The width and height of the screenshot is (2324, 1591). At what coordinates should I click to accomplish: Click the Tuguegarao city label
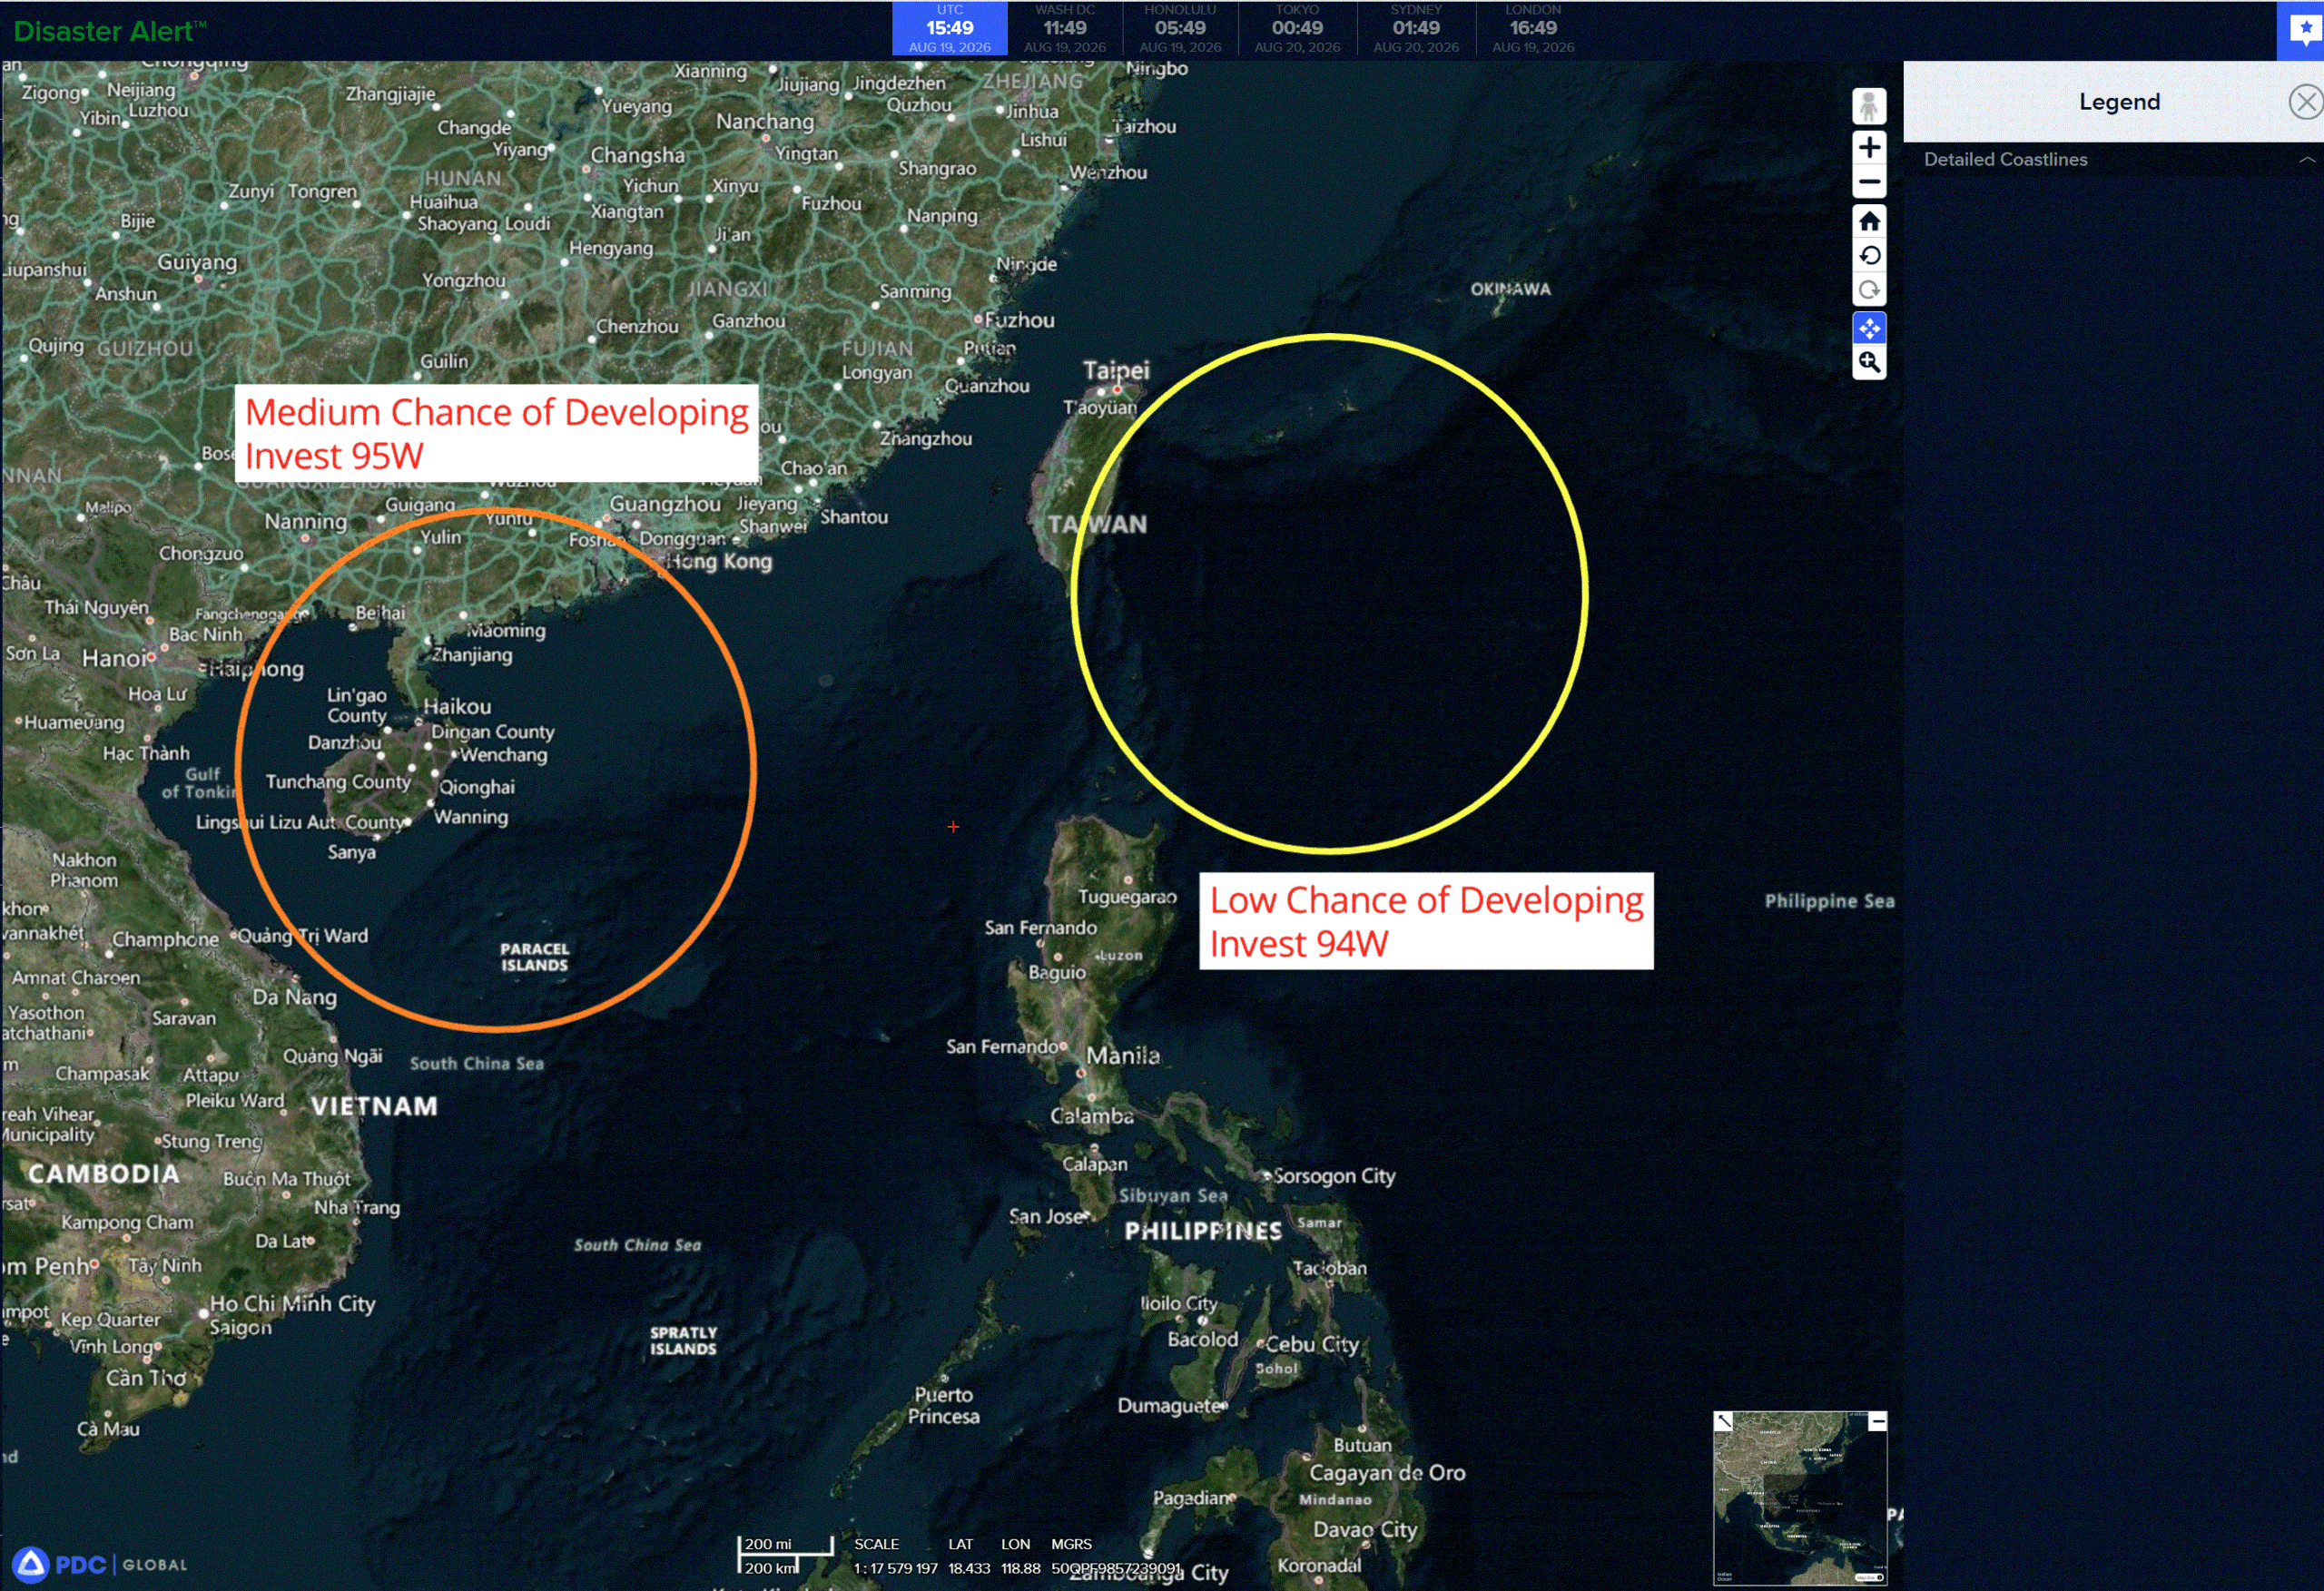tap(1126, 897)
